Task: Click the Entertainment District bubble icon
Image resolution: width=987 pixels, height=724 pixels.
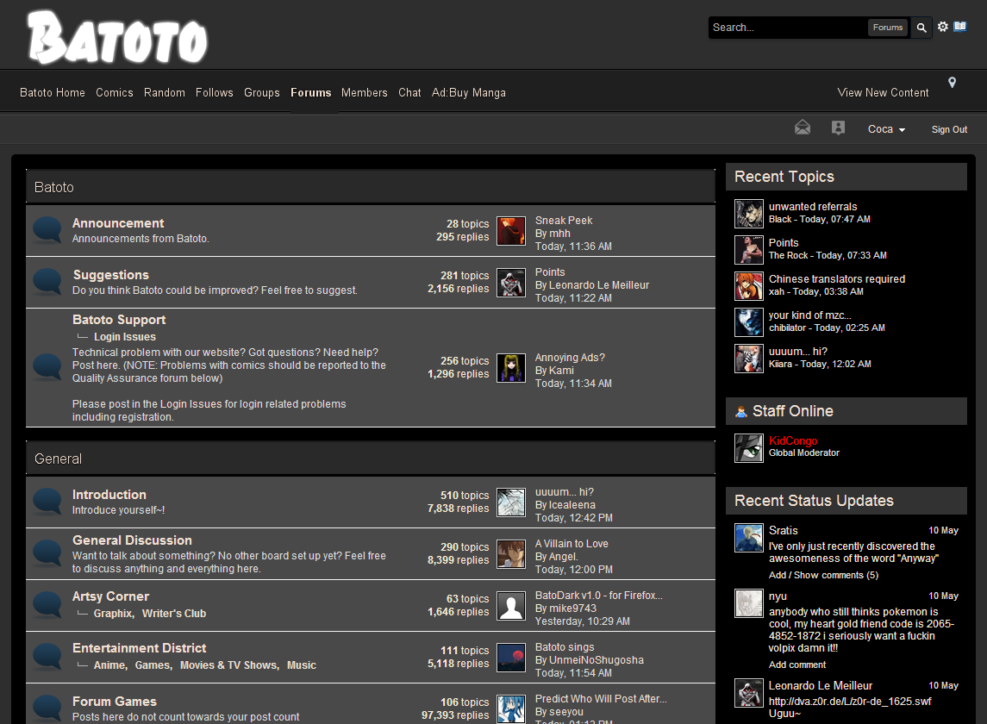Action: (47, 657)
